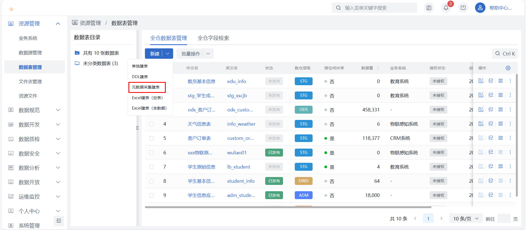The image size is (526, 230).
Task: Go to 业务系统 in sidebar
Action: point(28,38)
